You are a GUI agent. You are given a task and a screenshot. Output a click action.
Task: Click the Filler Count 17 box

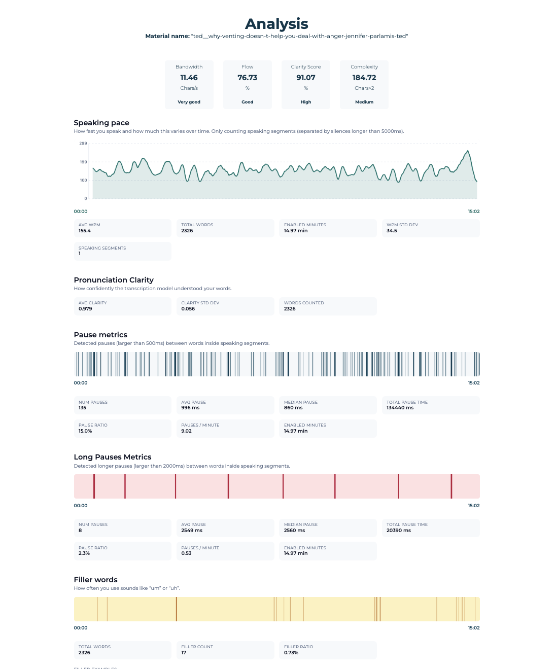(x=225, y=650)
